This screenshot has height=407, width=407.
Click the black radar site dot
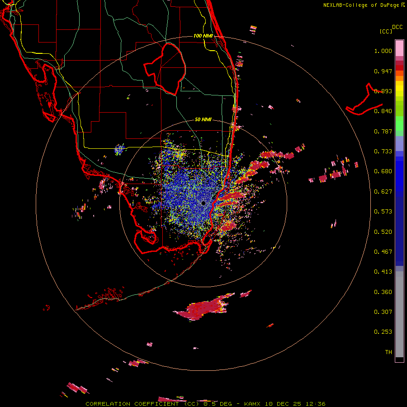coord(203,203)
